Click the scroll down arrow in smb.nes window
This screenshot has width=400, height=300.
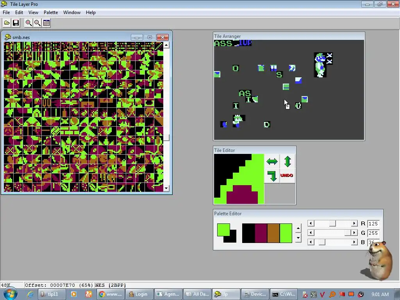coord(166,189)
